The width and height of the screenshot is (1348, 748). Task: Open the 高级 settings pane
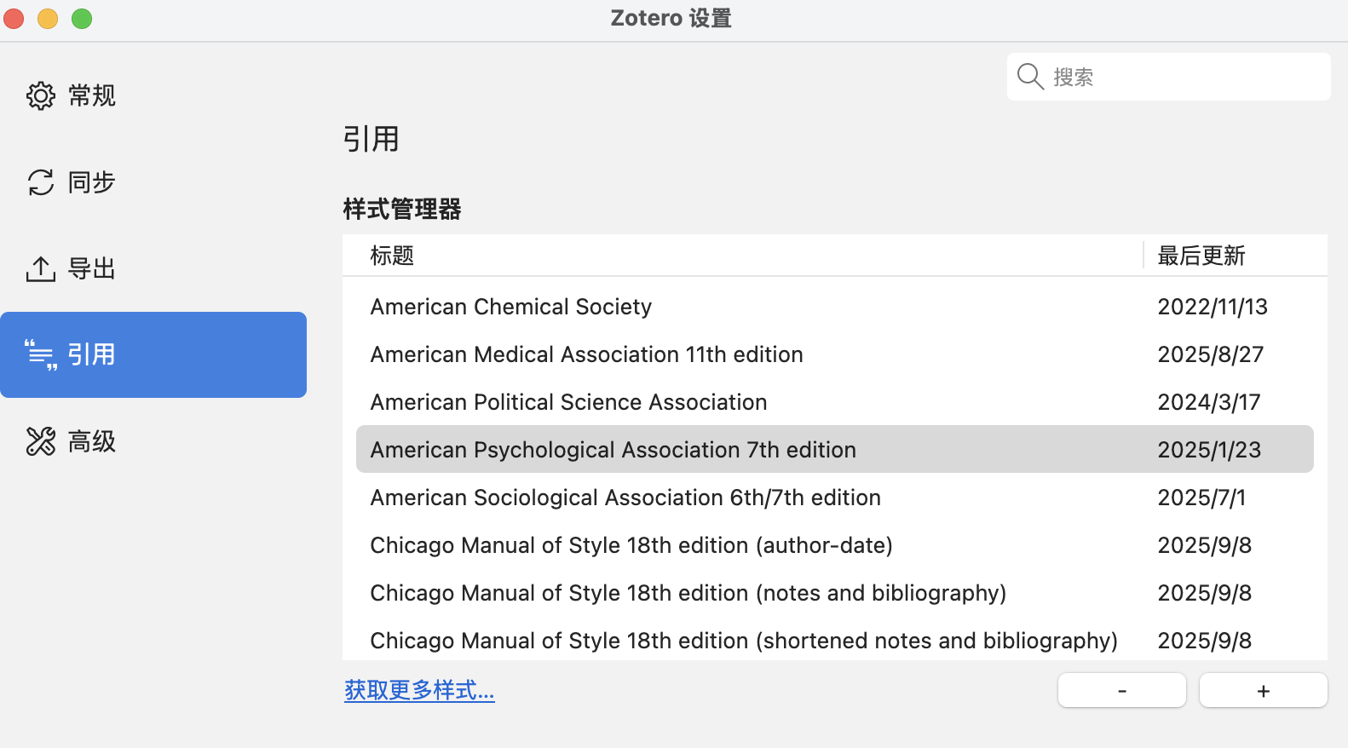point(91,441)
